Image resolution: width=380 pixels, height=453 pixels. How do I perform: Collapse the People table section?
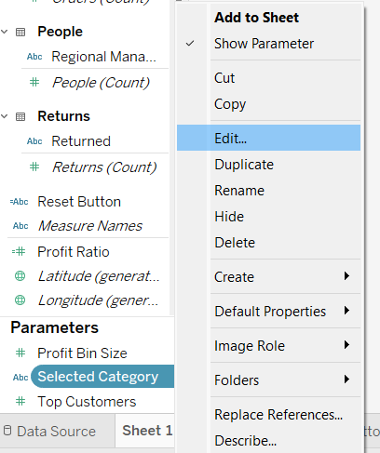tap(5, 32)
